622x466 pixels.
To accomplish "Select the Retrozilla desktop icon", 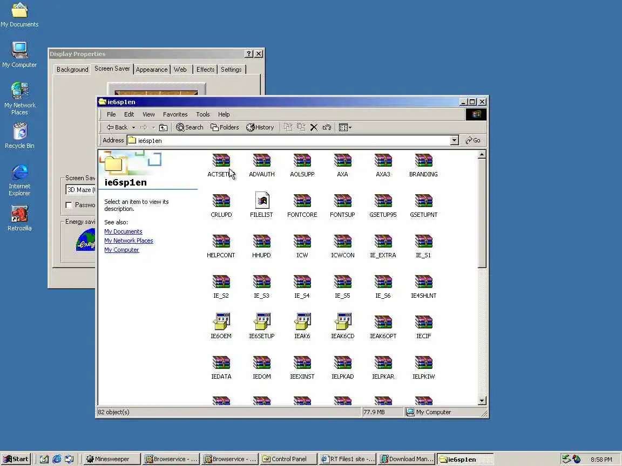I will click(x=19, y=219).
